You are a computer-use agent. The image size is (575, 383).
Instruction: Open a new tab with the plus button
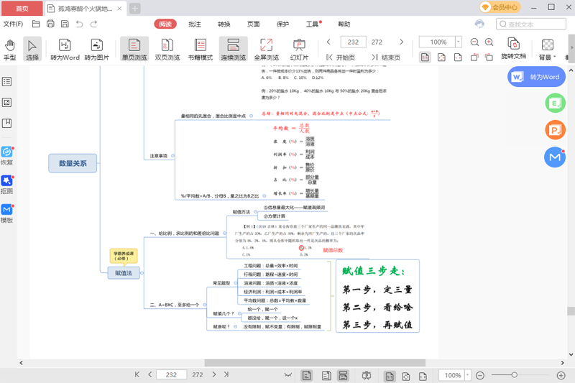(x=135, y=9)
